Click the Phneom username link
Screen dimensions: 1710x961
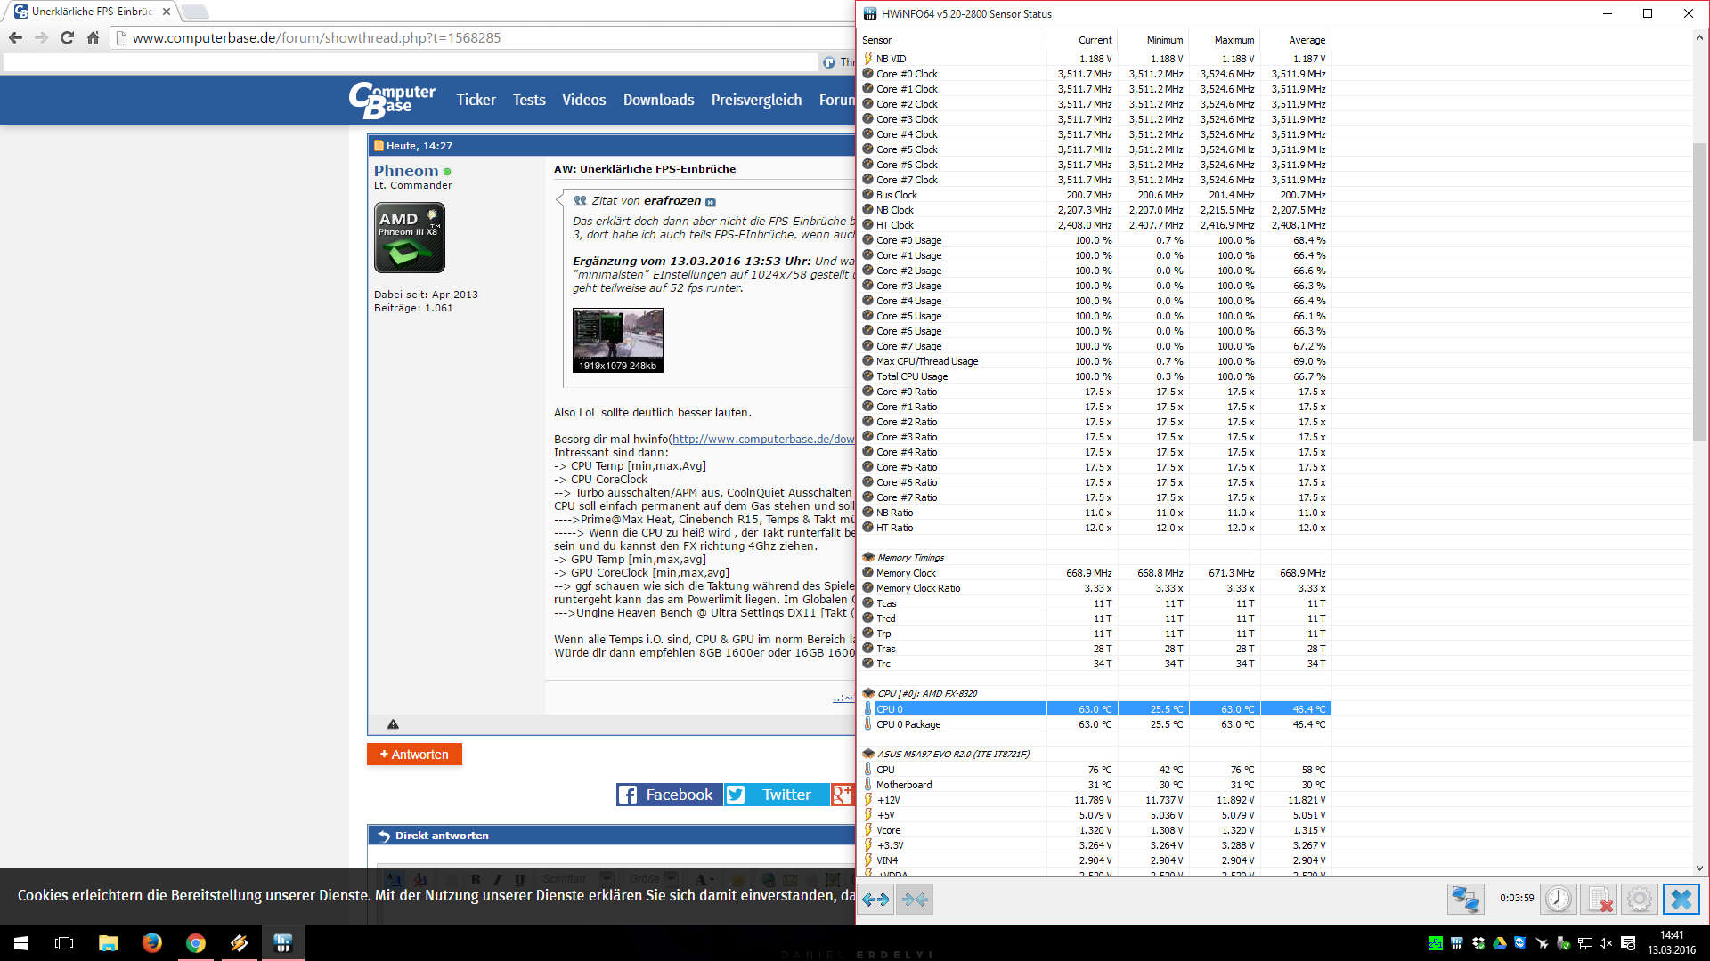point(405,171)
